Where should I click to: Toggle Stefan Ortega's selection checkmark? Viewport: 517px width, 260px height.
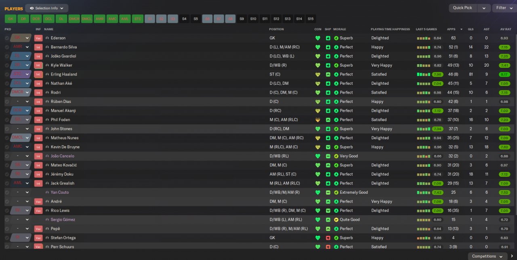tap(7, 238)
